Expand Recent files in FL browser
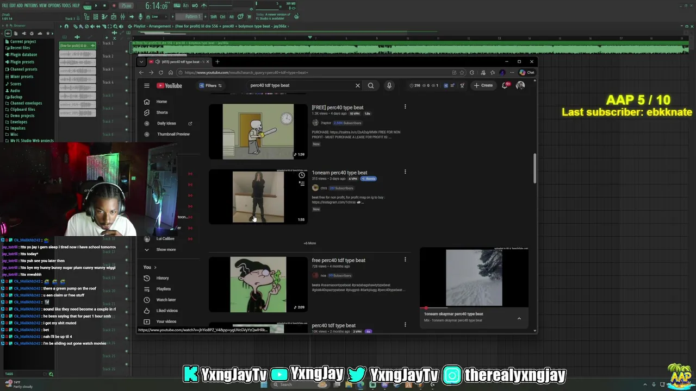This screenshot has height=391, width=696. pos(20,48)
